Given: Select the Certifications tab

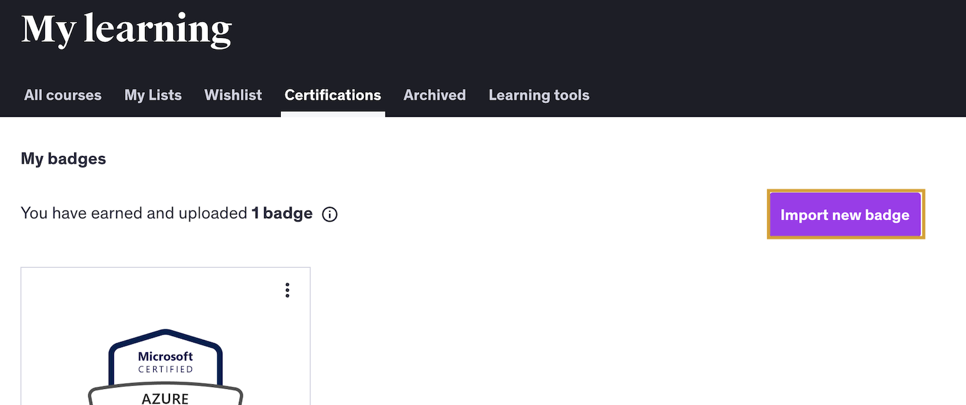Looking at the screenshot, I should click(332, 95).
